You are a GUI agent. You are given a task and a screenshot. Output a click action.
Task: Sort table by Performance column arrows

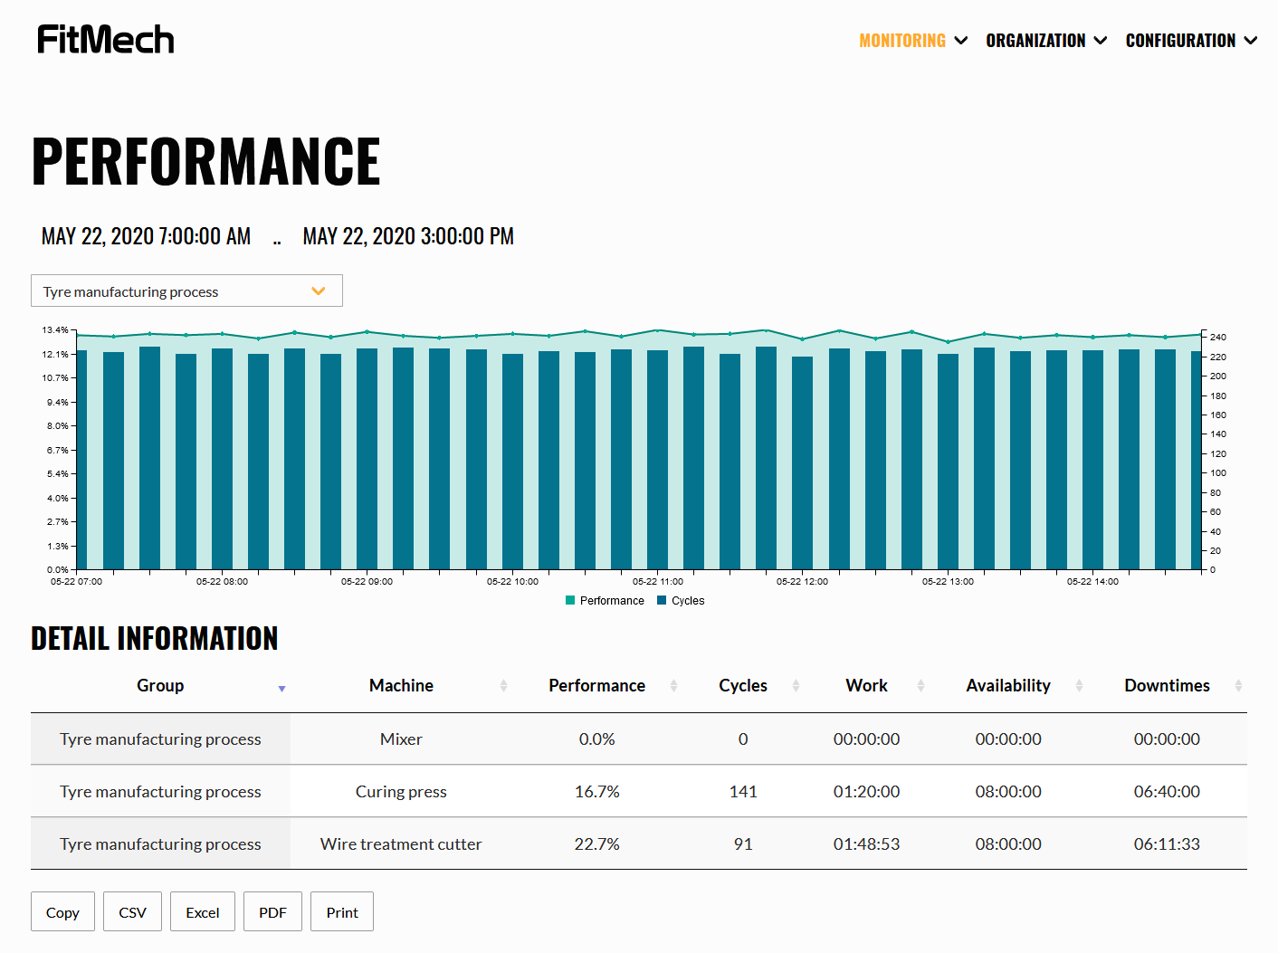673,686
